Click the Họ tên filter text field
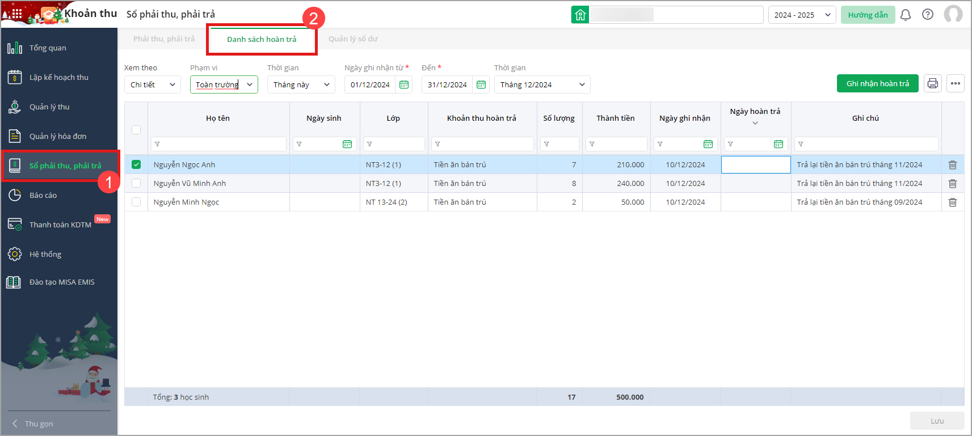972x436 pixels. coord(218,144)
